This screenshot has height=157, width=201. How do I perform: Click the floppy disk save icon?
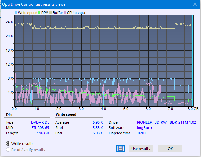click(121, 148)
